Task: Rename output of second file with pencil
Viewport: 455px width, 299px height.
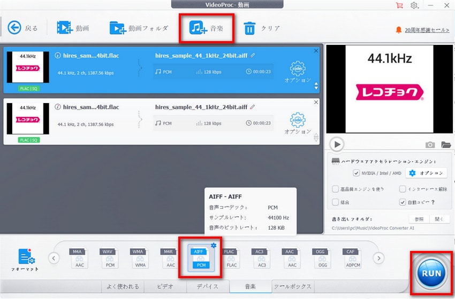Action: pos(253,106)
